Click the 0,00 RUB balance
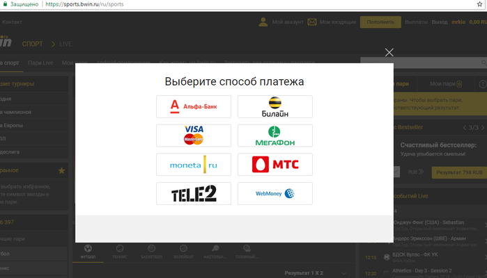The height and width of the screenshot is (278, 487). (x=478, y=22)
